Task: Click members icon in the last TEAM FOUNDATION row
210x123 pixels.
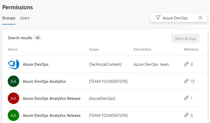Action: [186, 115]
